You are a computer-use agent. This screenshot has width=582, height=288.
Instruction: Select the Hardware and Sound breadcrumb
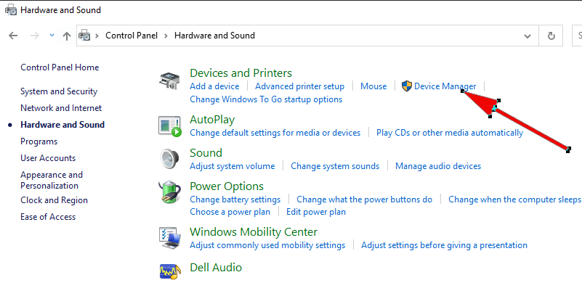click(214, 36)
